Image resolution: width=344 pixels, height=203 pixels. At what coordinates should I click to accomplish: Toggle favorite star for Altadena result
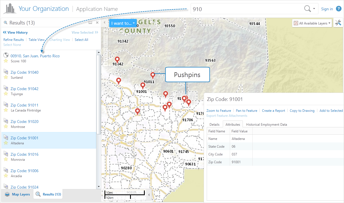click(x=6, y=143)
